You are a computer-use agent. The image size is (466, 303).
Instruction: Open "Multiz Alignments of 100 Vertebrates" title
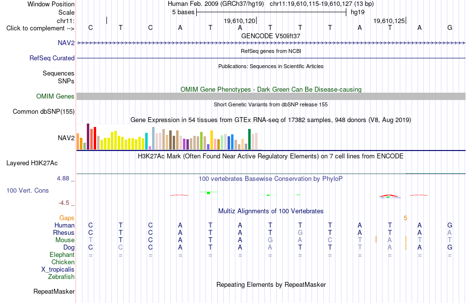click(x=271, y=211)
